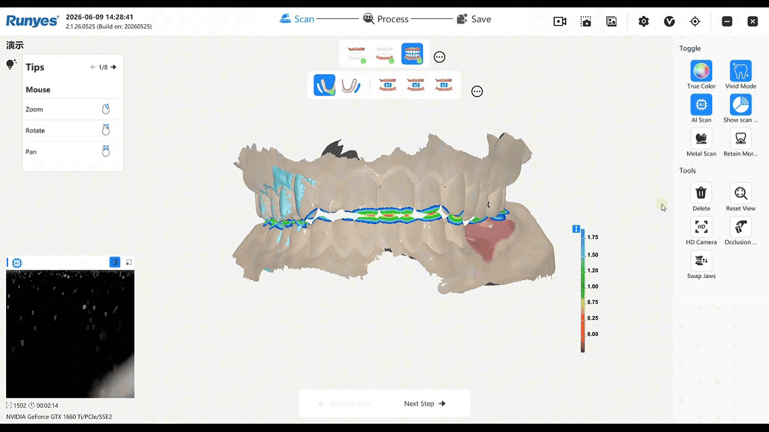Open more options beside jaw scan icons

[439, 57]
